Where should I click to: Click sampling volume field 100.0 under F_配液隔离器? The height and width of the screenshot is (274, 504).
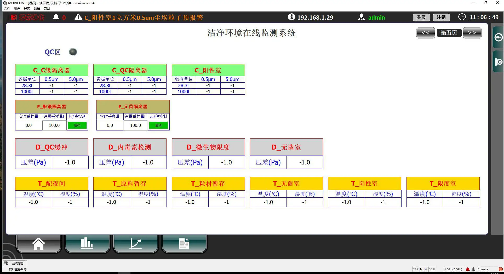pyautogui.click(x=54, y=125)
